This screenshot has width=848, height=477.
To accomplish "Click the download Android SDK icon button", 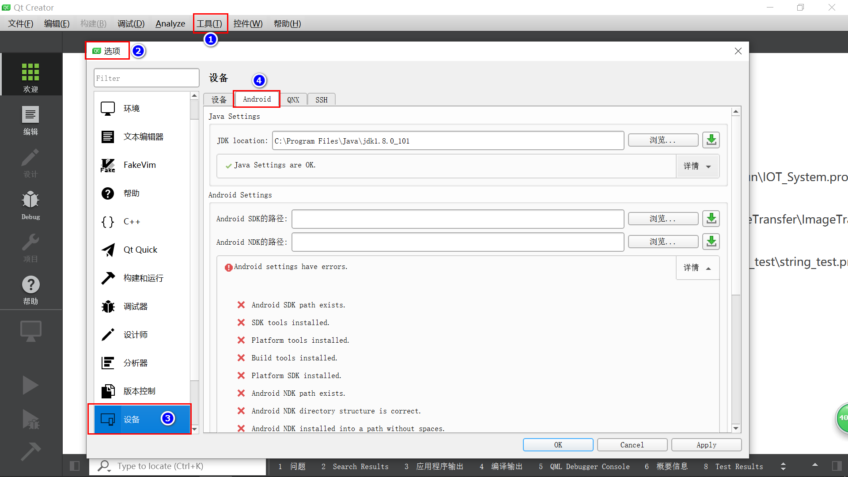I will [711, 219].
